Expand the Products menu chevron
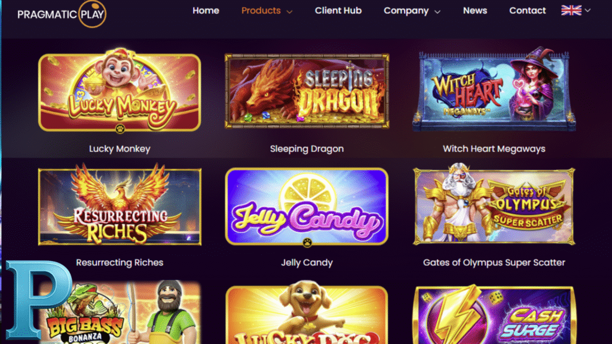Image resolution: width=612 pixels, height=344 pixels. (289, 12)
